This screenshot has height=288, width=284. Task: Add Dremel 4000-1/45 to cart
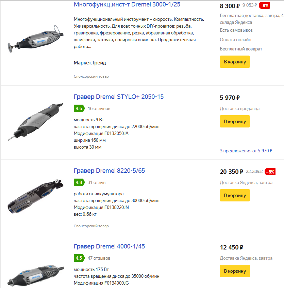[235, 271]
